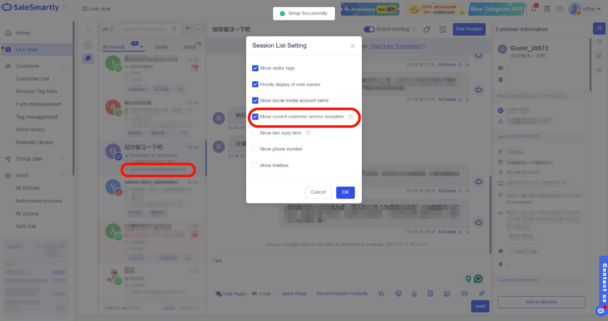Viewport: 608px width, 321px height.
Task: Open Split link page
Action: pos(26,226)
